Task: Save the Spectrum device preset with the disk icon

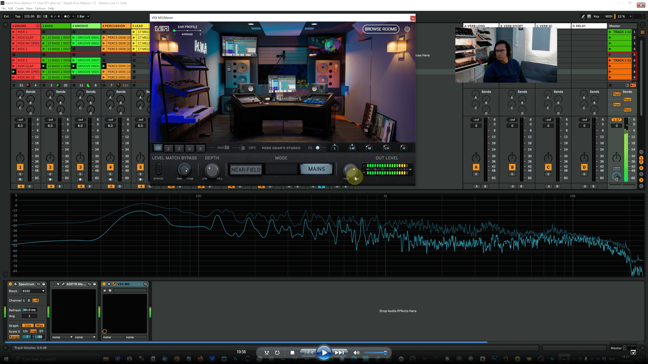Action: [x=44, y=284]
